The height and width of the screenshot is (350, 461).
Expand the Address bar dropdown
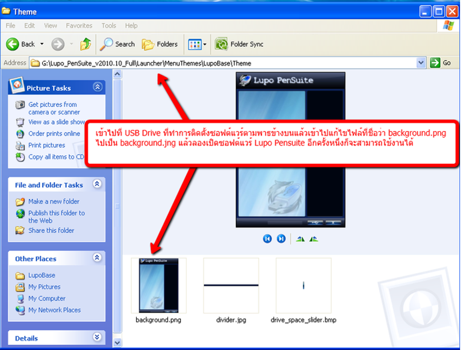tap(421, 63)
